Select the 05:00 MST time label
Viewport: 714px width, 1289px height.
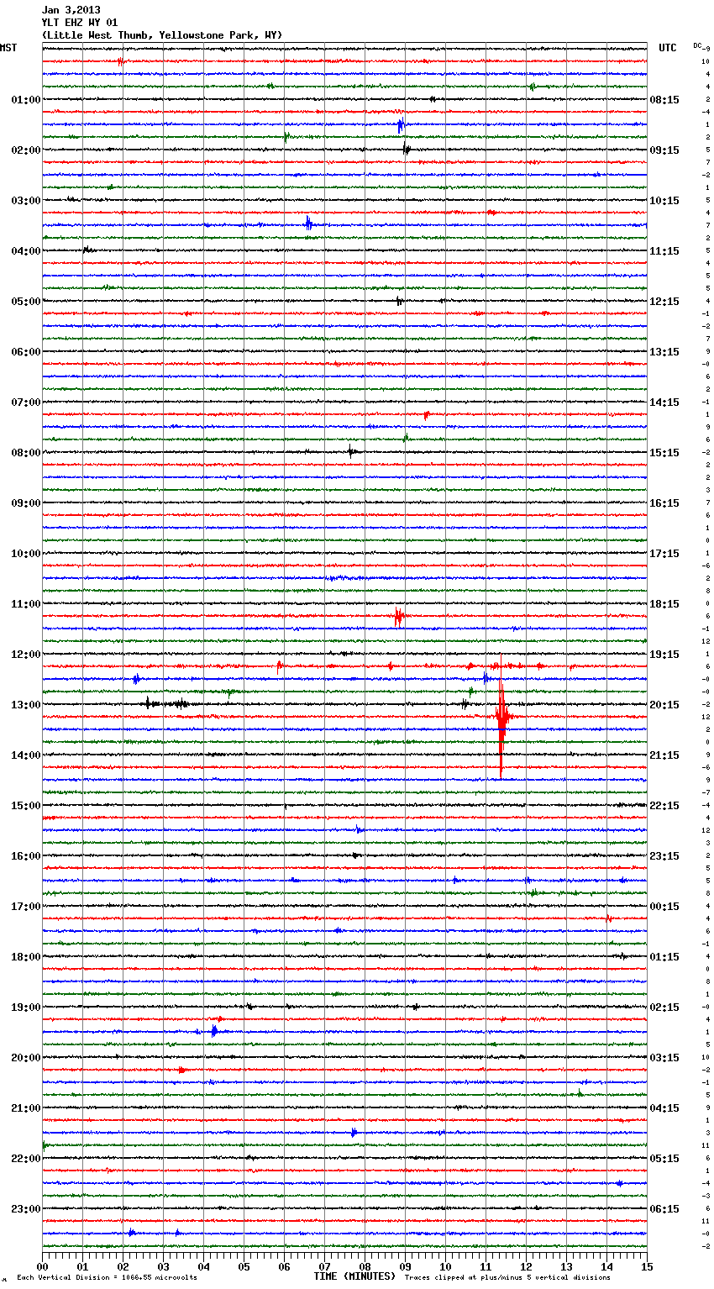point(26,302)
